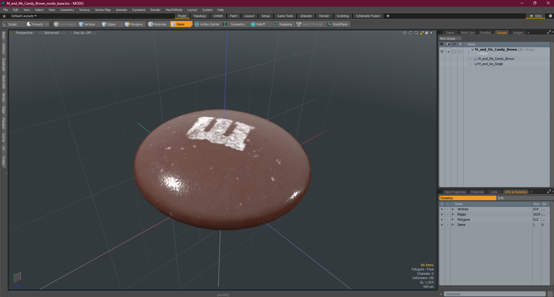
Task: Expand the Groups panel to full size
Action: click(x=549, y=32)
